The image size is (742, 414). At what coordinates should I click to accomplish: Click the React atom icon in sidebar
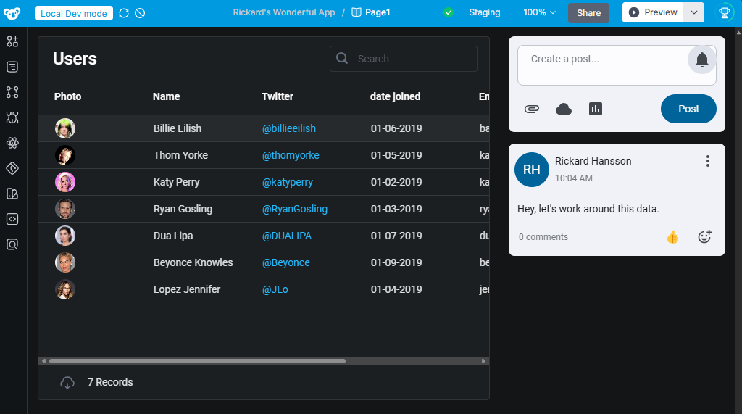click(12, 143)
